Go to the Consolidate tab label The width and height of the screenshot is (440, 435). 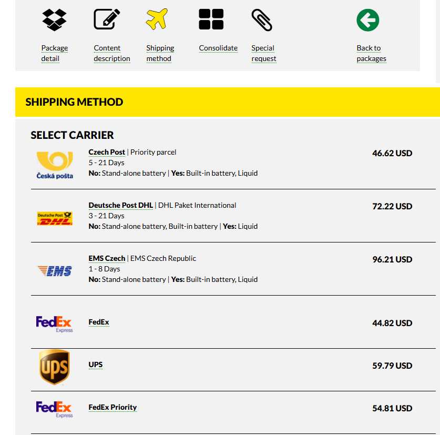[218, 48]
